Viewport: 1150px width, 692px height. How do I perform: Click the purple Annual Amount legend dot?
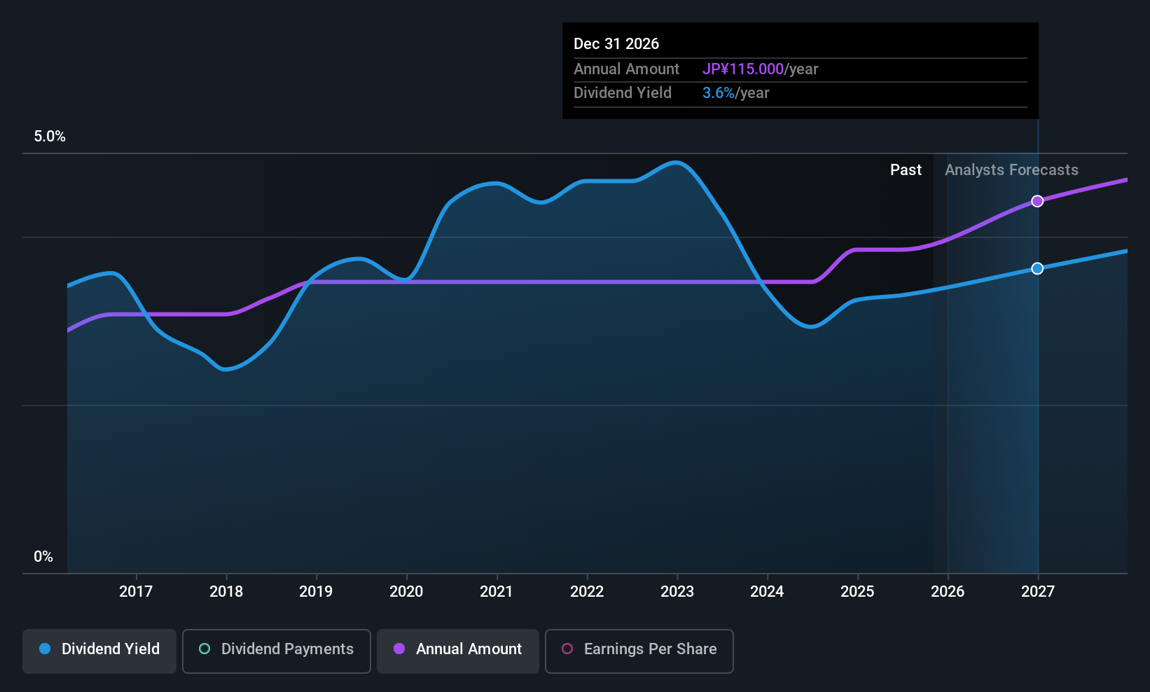click(x=399, y=649)
